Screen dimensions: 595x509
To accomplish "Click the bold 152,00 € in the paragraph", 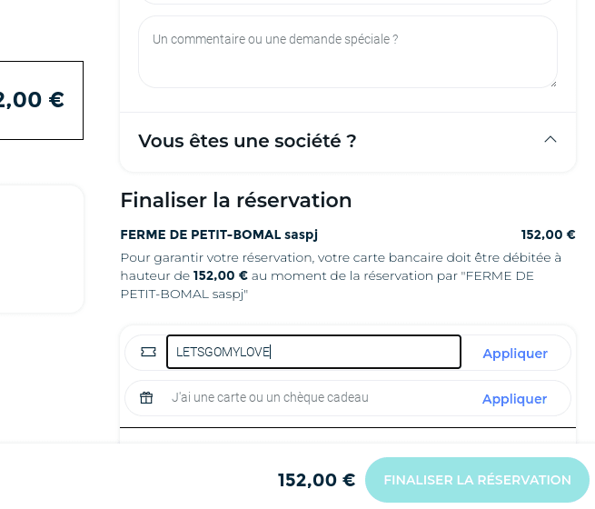I will point(220,275).
